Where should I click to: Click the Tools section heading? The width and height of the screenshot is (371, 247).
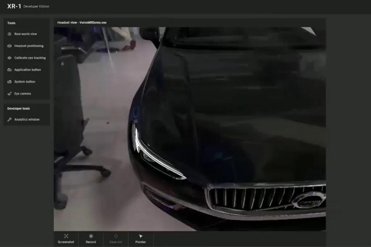tap(11, 23)
